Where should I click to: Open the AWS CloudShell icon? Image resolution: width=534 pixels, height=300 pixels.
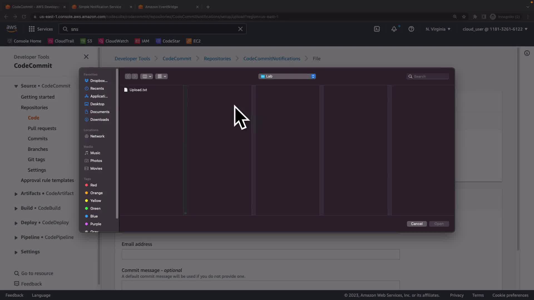377,29
